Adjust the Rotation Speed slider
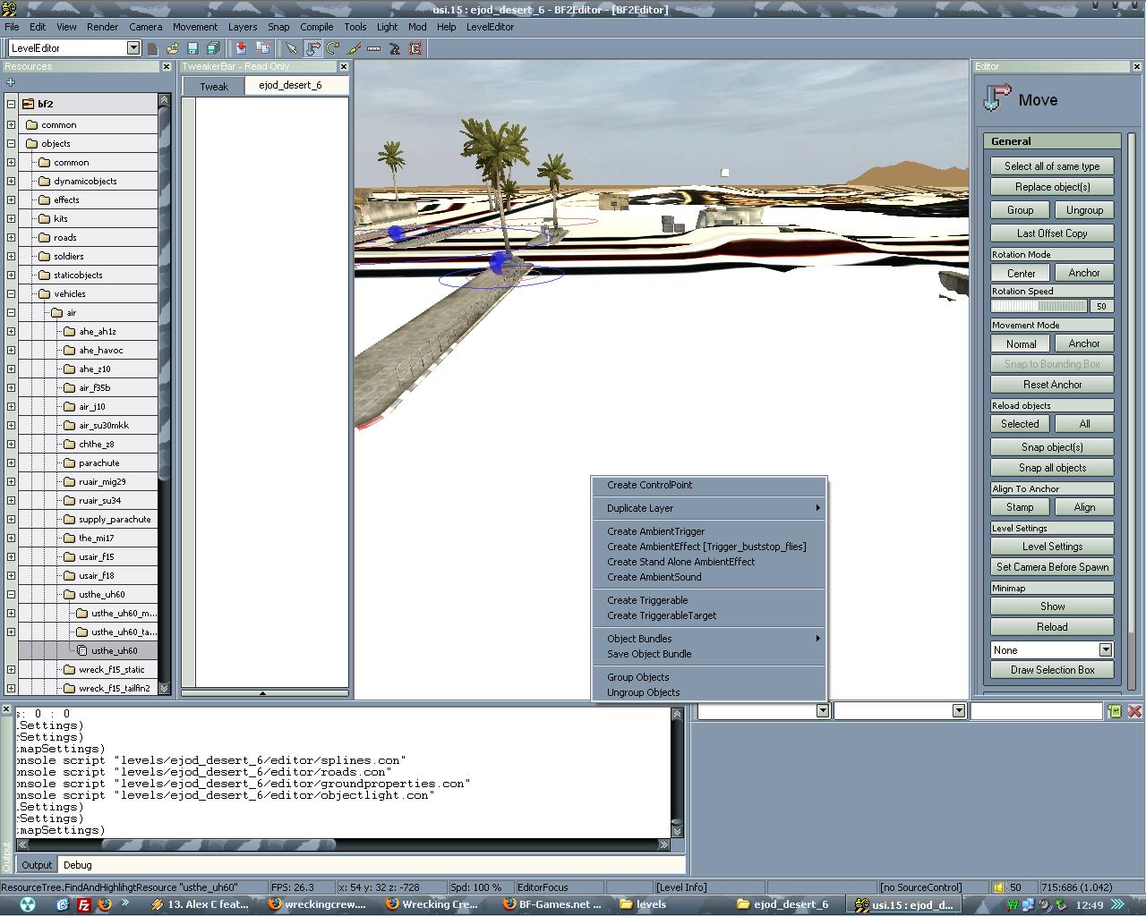Screen dimensions: 1146x916 click(x=1039, y=306)
